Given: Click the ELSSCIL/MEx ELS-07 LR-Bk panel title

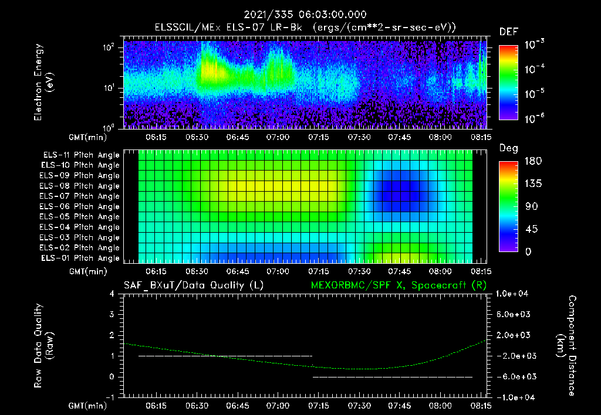Looking at the screenshot, I should pyautogui.click(x=305, y=28).
